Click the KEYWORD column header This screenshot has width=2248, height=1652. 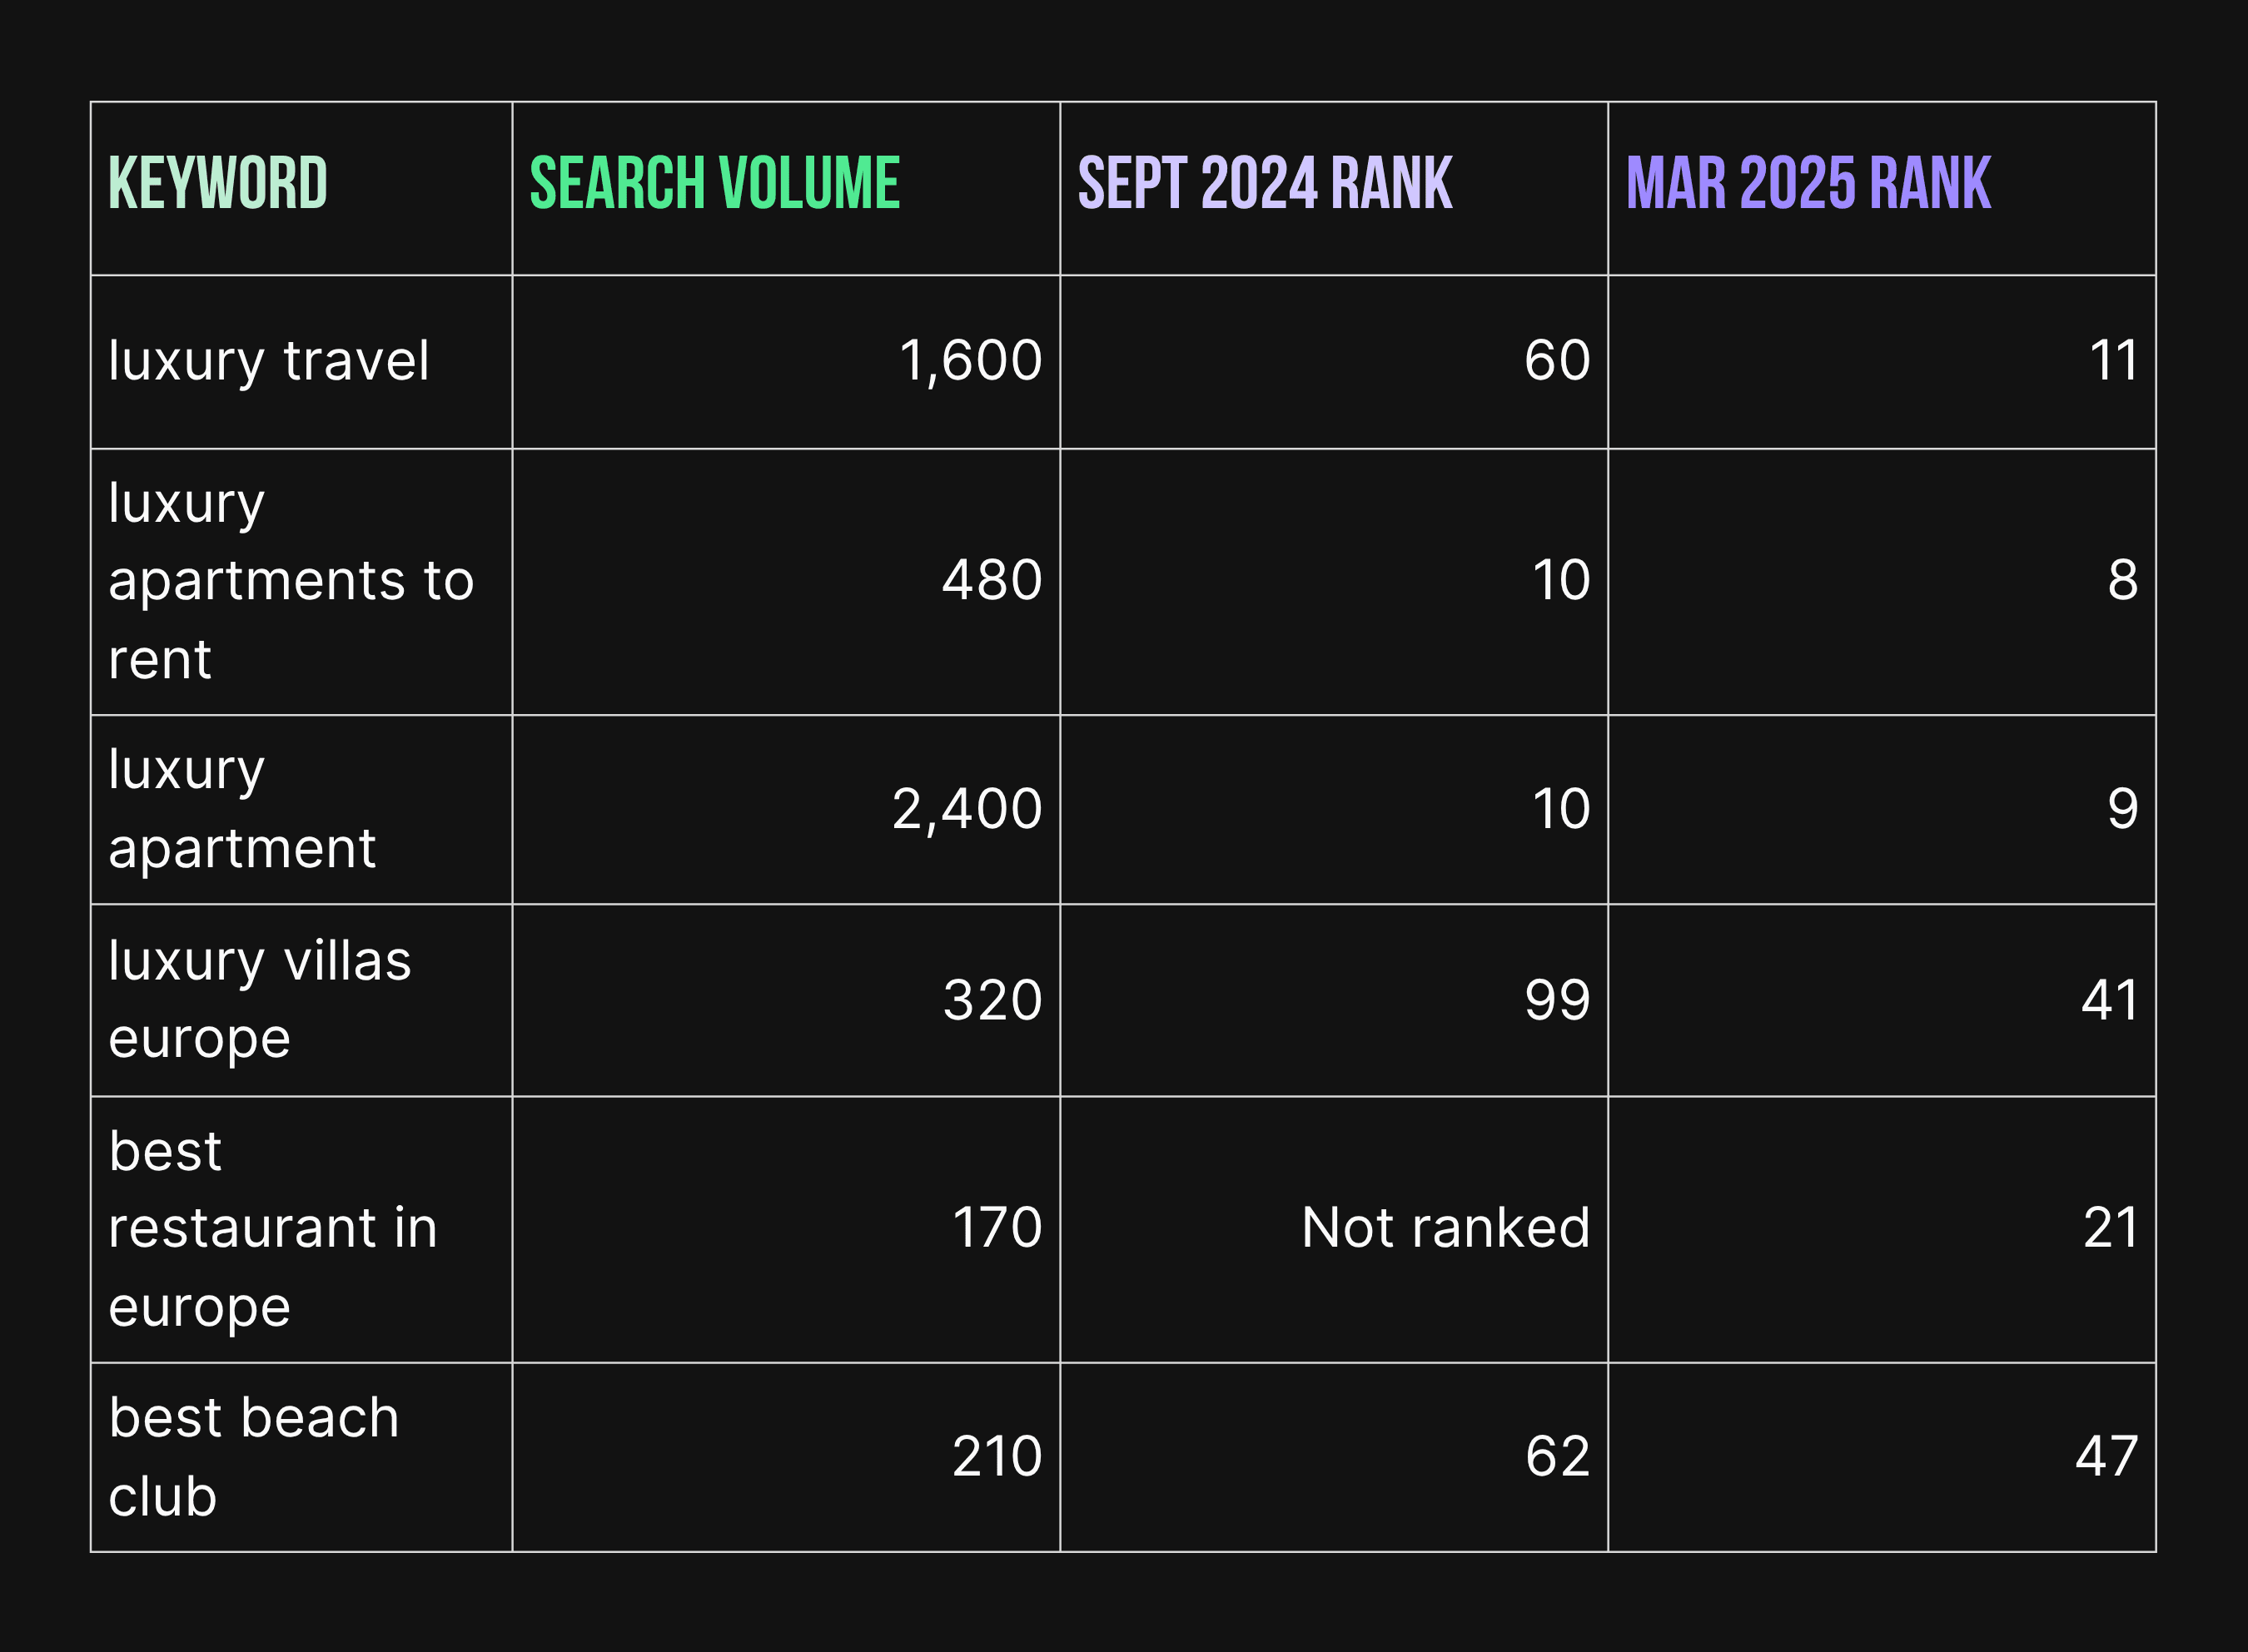217,184
